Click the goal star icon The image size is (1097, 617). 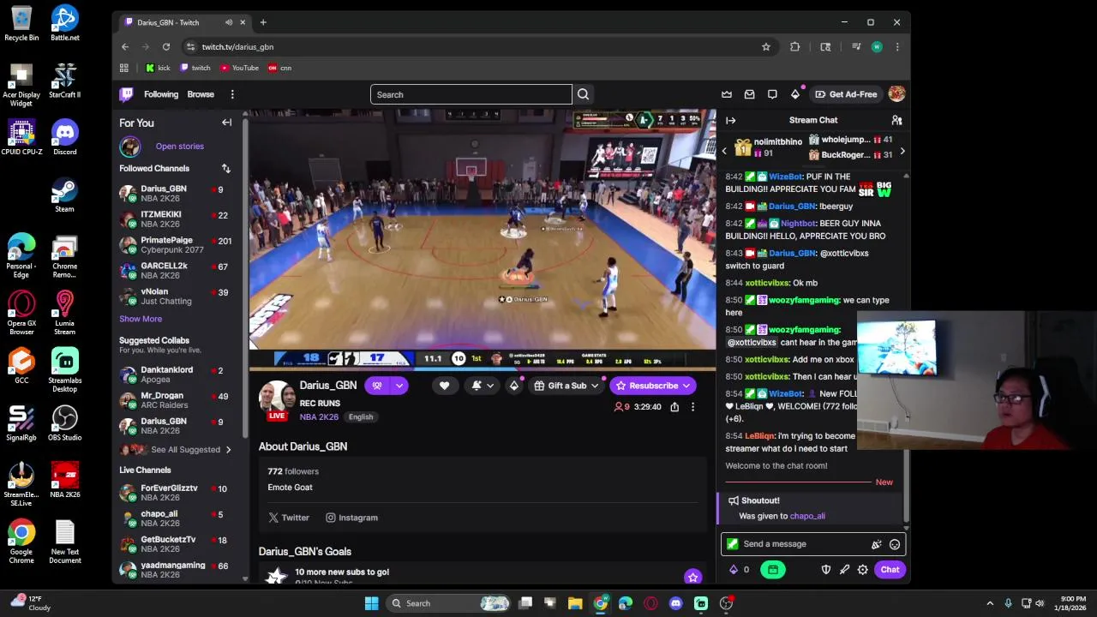(692, 577)
